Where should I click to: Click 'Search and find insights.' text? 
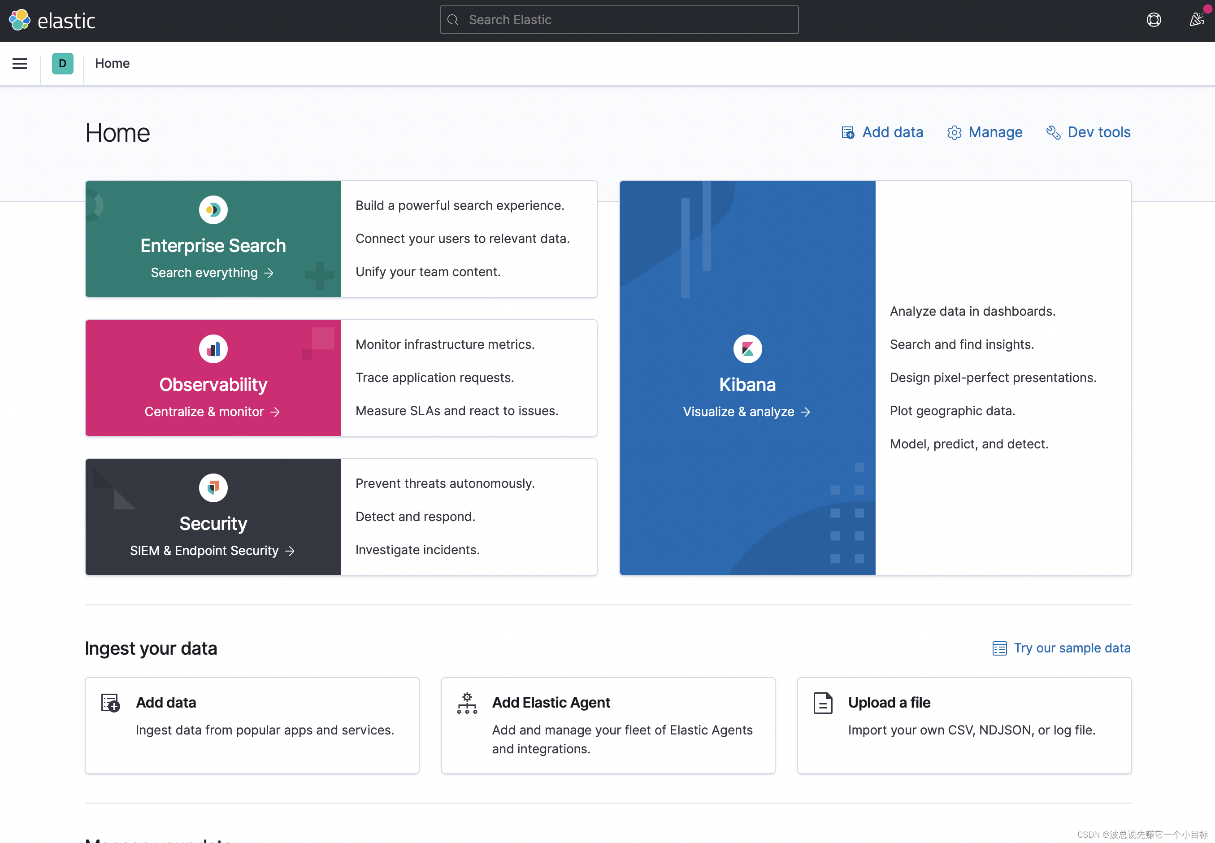point(962,344)
